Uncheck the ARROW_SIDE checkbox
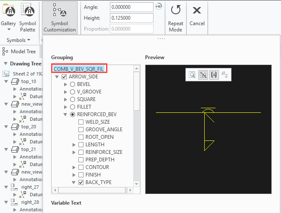The image size is (281, 213). [x=64, y=77]
